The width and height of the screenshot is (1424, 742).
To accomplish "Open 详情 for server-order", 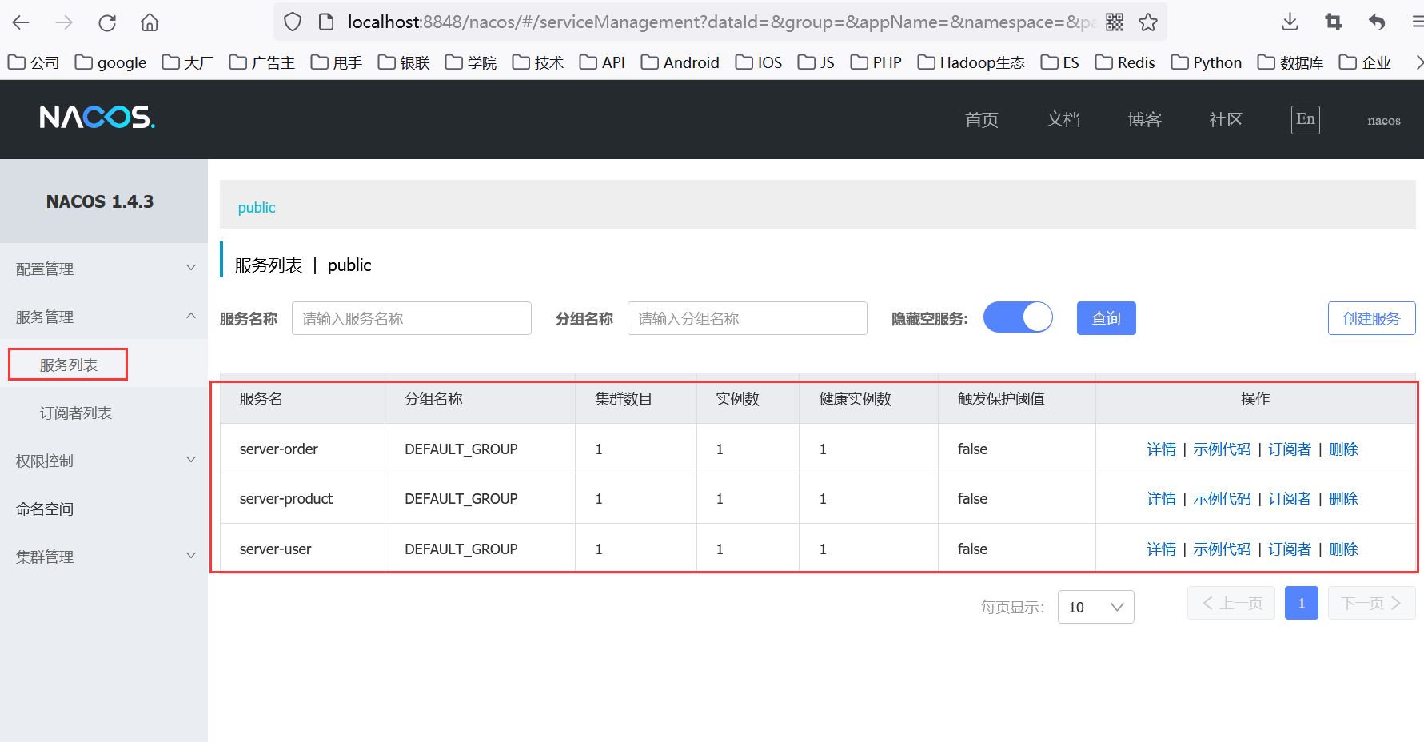I will pyautogui.click(x=1161, y=449).
